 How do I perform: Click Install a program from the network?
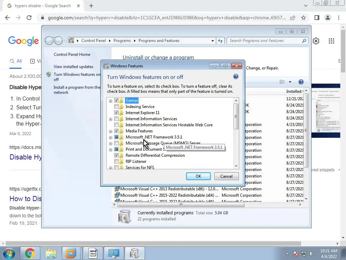[77, 90]
